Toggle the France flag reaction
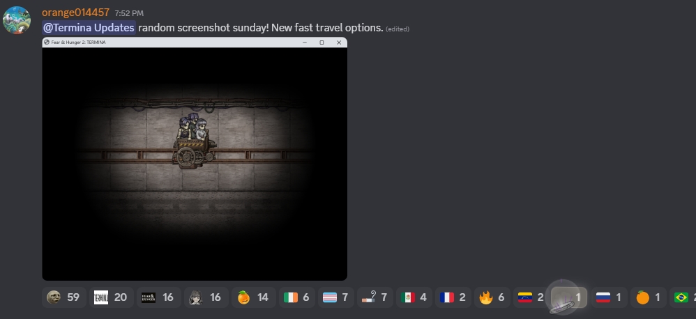The height and width of the screenshot is (319, 696). click(453, 297)
